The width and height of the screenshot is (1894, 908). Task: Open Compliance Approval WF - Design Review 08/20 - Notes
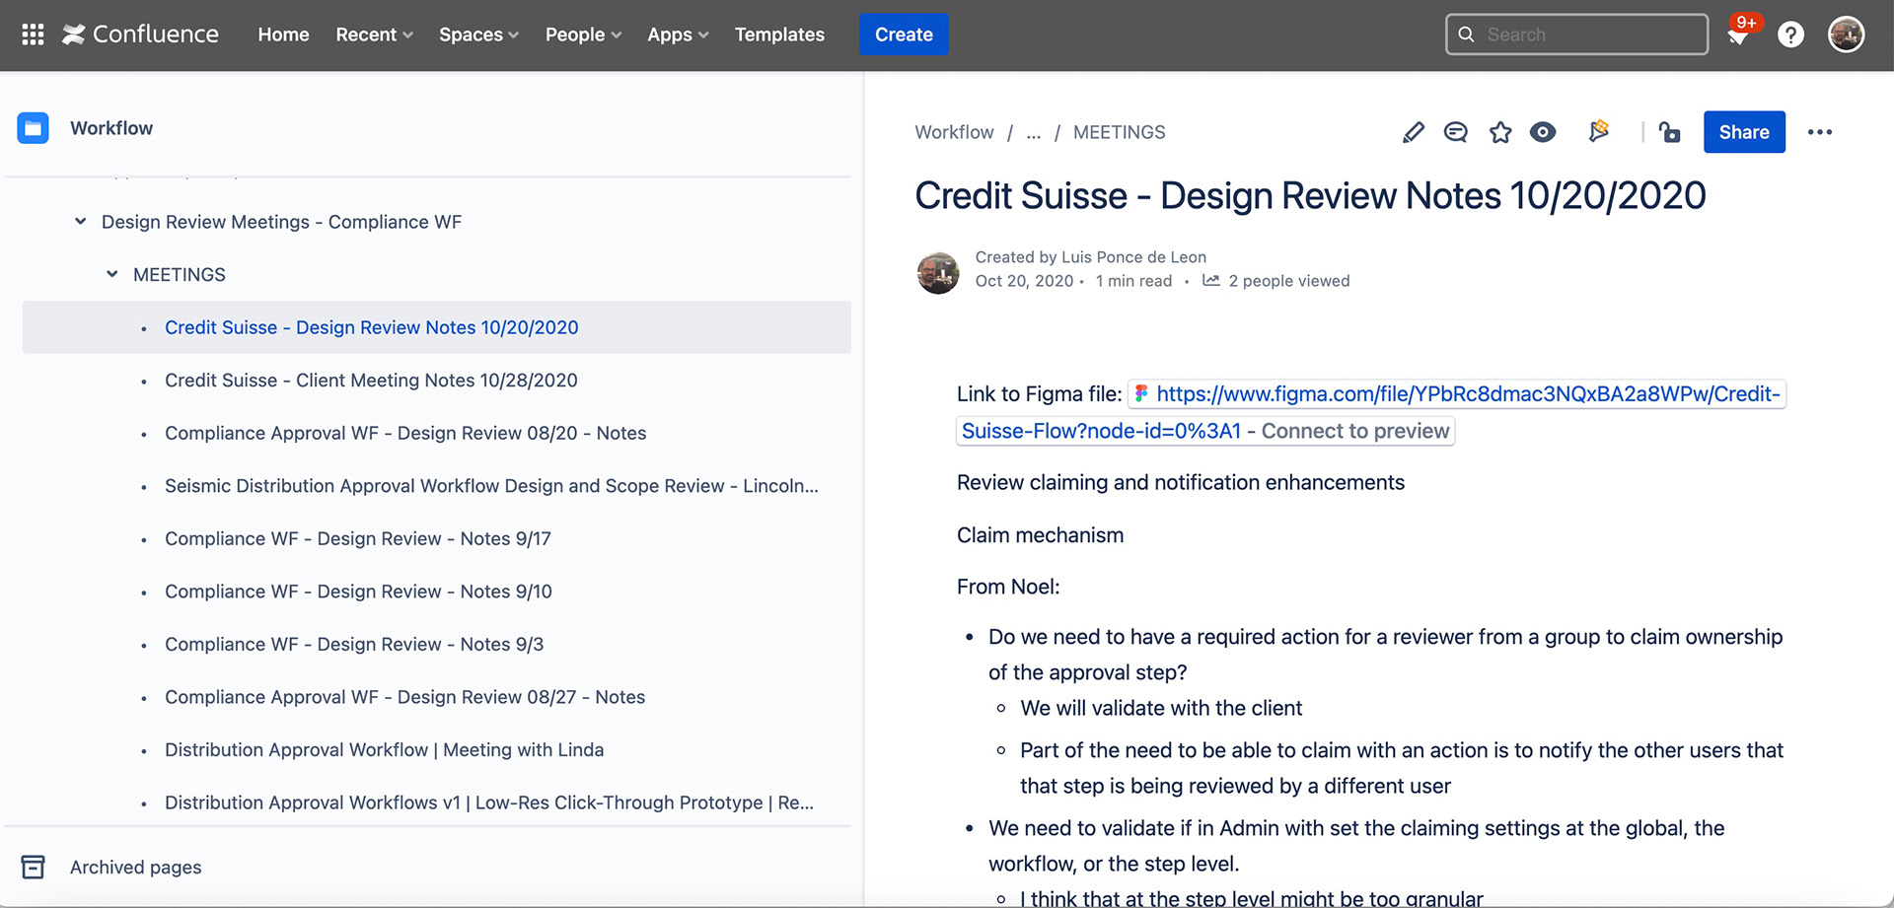(405, 433)
